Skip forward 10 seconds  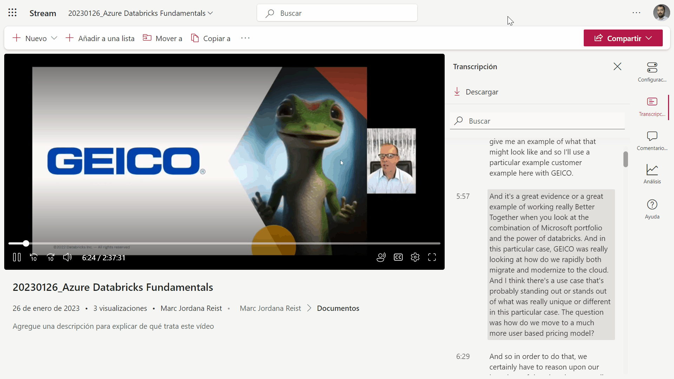(x=51, y=257)
